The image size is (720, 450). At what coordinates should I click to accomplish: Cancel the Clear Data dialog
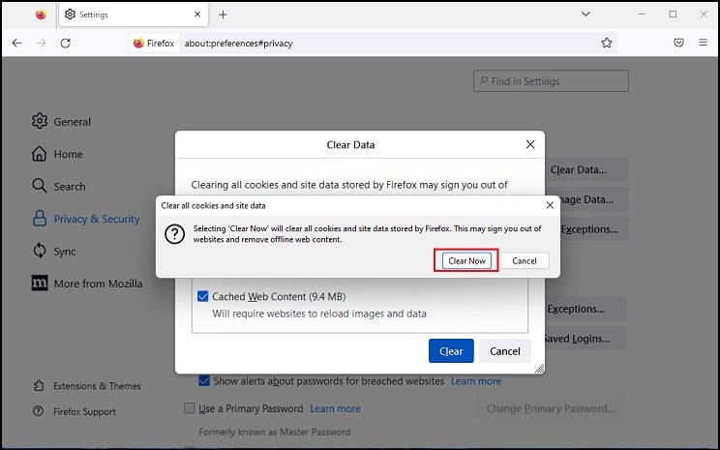click(504, 351)
